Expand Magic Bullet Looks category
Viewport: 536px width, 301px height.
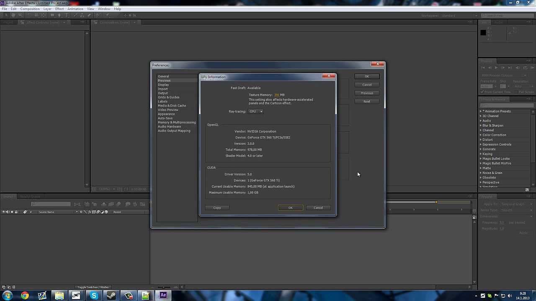click(481, 159)
